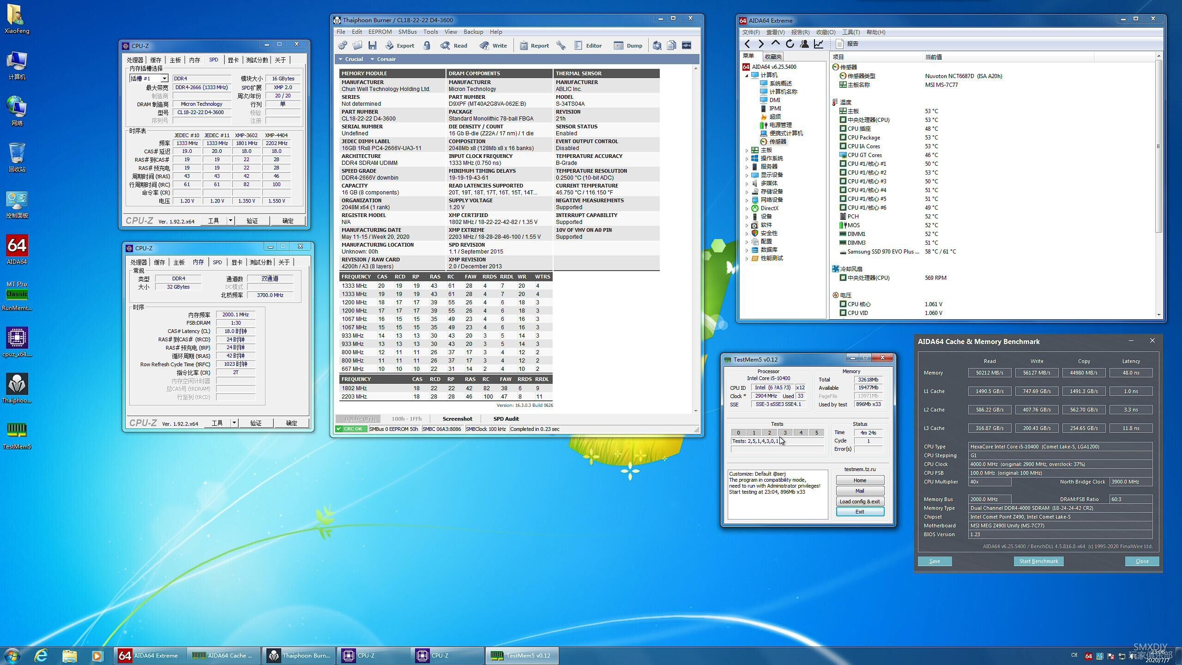Viewport: 1182px width, 665px height.
Task: Click the Read SPD toolbar button
Action: point(454,45)
